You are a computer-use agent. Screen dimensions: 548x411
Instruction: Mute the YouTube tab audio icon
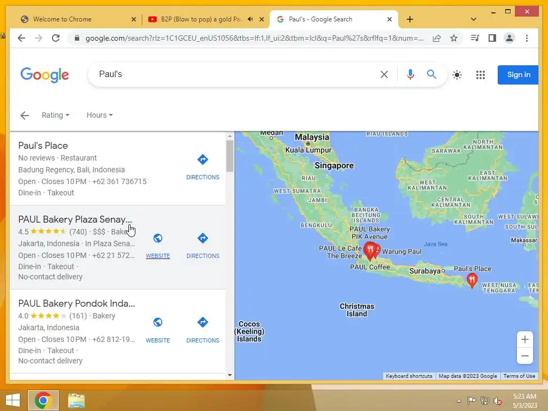pyautogui.click(x=250, y=19)
